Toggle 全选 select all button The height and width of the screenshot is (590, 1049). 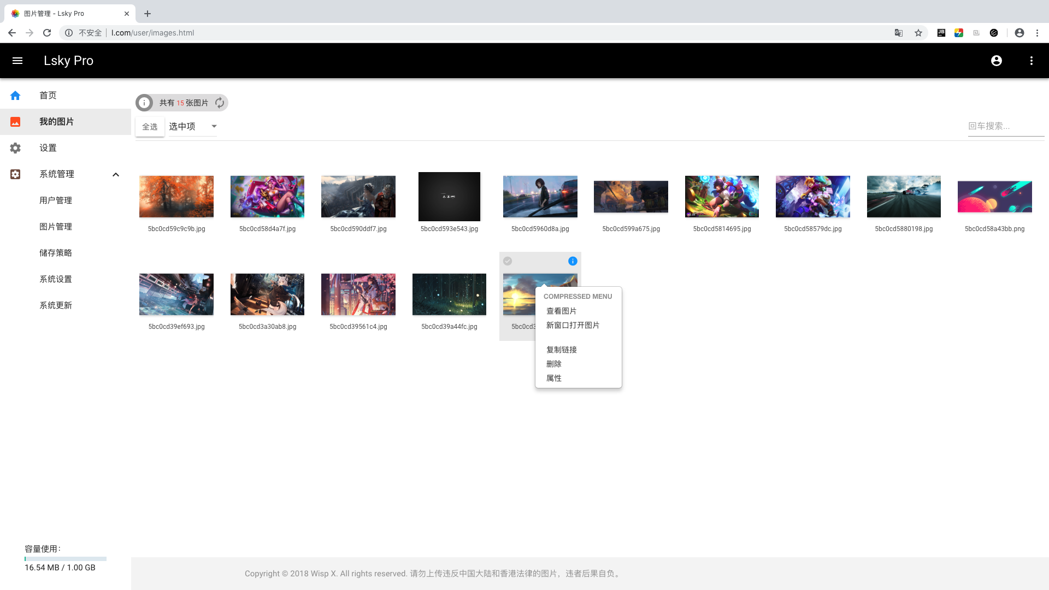[x=150, y=127]
